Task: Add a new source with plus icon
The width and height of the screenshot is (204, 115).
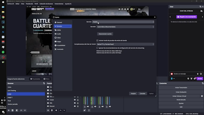Action: 48,110
